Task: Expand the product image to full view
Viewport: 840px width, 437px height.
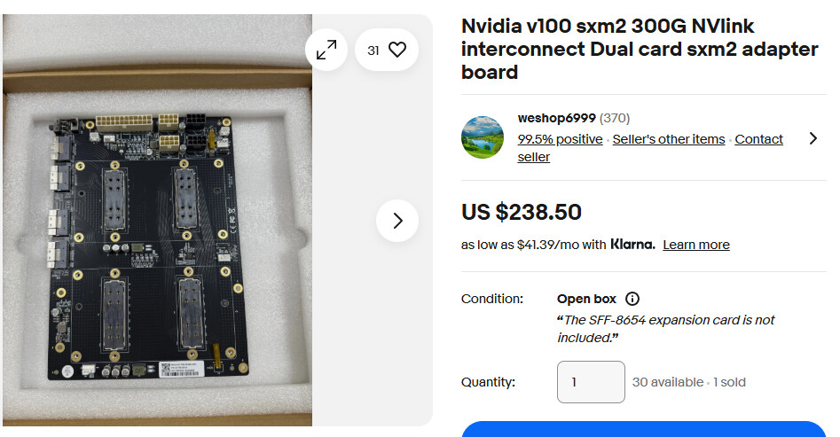Action: click(x=326, y=51)
